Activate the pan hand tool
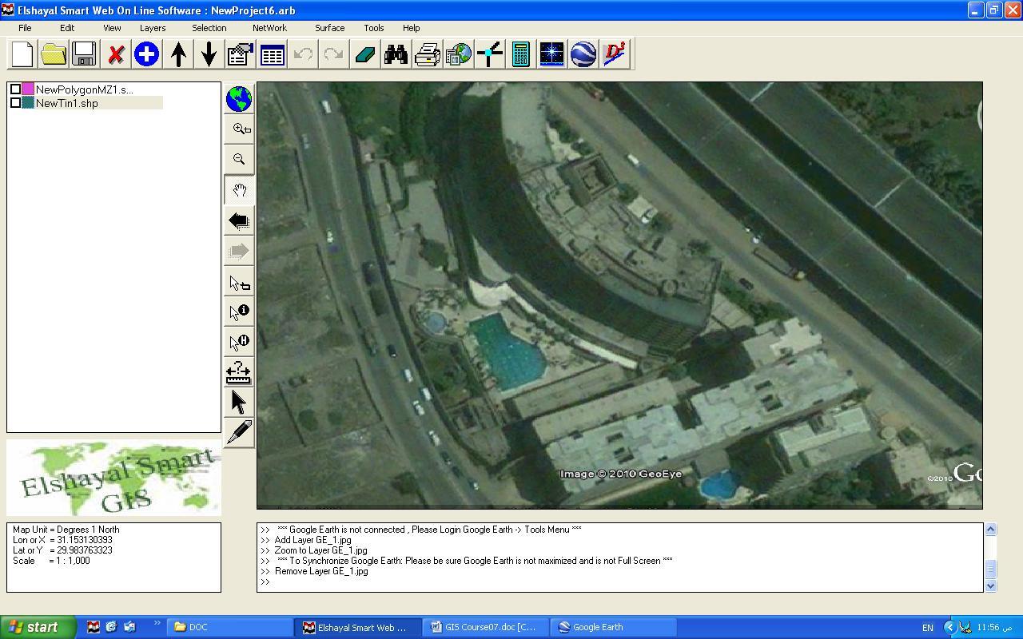Screen dimensions: 1023x639 [239, 190]
